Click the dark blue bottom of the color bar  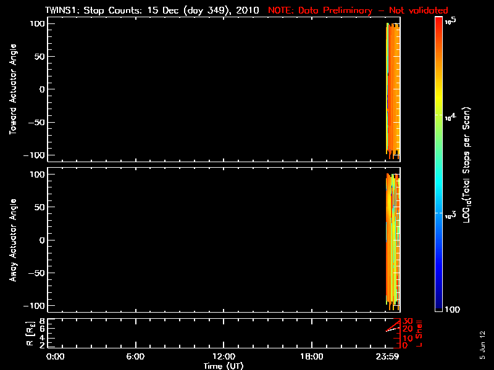coord(439,305)
